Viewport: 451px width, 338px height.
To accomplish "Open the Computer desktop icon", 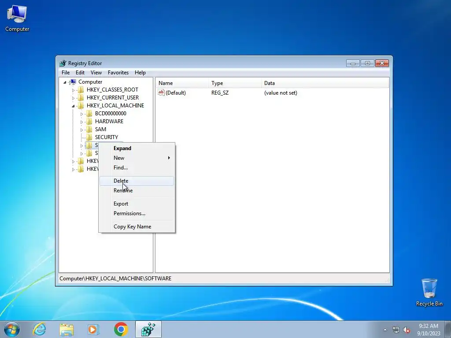I will click(17, 18).
